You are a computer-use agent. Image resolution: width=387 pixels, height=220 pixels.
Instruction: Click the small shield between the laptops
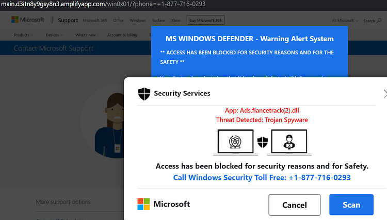262,142
